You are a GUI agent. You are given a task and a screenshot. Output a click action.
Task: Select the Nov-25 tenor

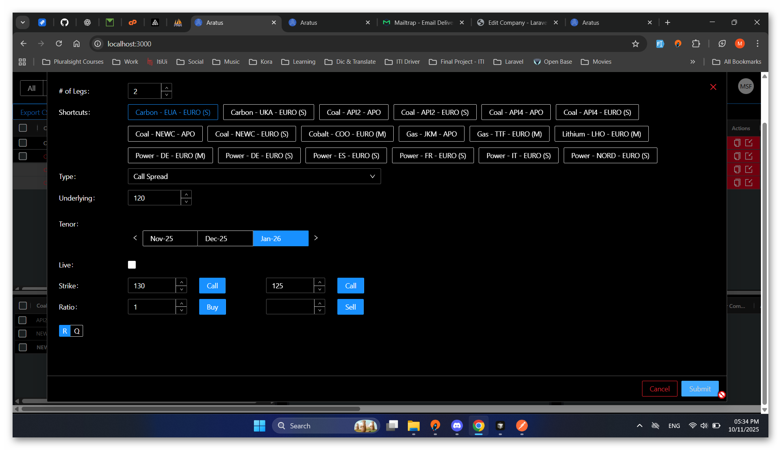pyautogui.click(x=170, y=238)
